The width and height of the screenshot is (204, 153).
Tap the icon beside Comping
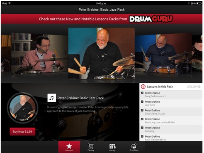[142, 128]
